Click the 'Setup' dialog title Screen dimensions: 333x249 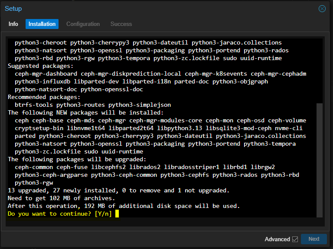[13, 9]
